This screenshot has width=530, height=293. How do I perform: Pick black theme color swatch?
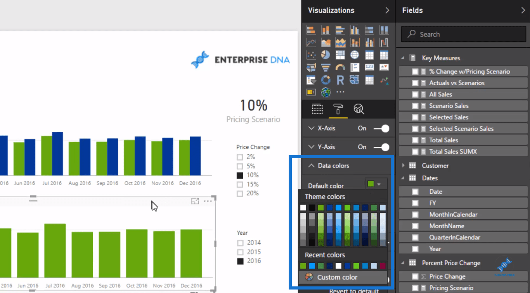[x=312, y=208]
